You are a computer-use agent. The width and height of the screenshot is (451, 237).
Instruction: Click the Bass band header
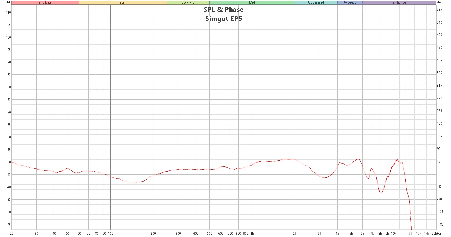[x=123, y=3]
